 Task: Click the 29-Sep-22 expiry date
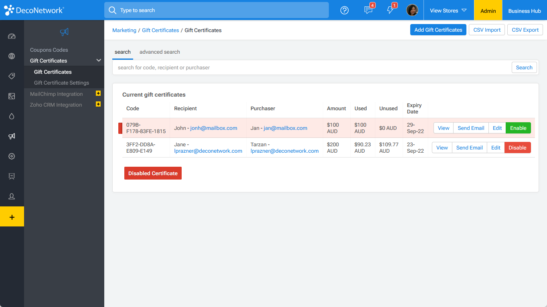click(415, 128)
